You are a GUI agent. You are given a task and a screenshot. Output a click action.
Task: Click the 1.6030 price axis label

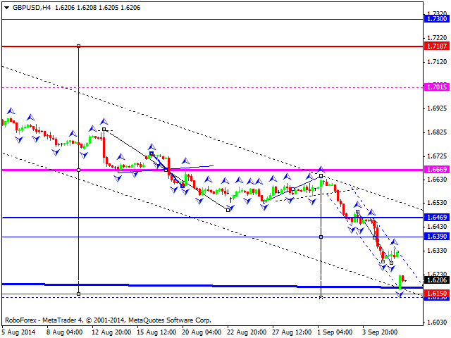click(x=436, y=322)
